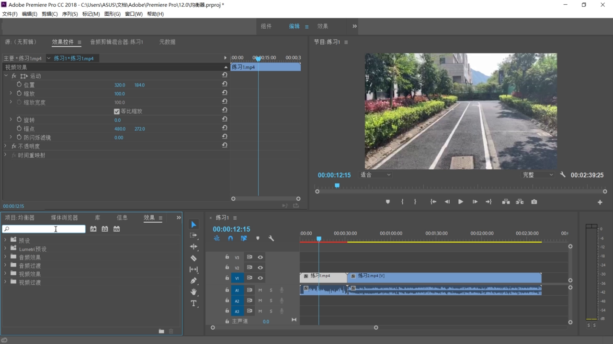Reset the 位置 position parameter

point(225,85)
